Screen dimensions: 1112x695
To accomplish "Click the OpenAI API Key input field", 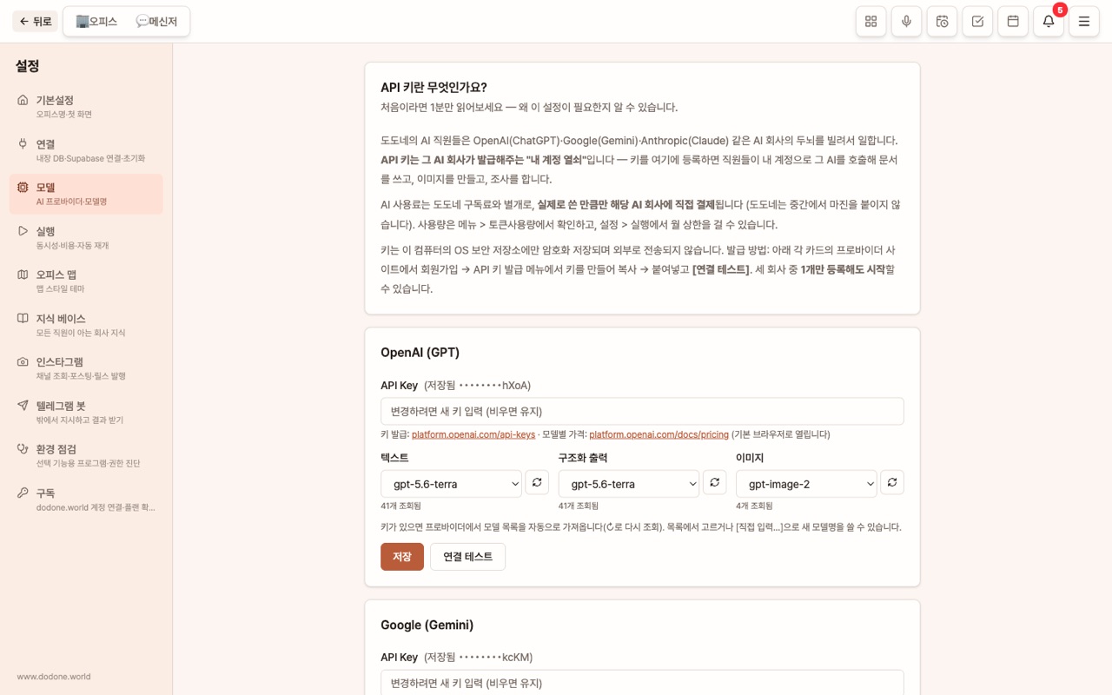I will pyautogui.click(x=642, y=411).
